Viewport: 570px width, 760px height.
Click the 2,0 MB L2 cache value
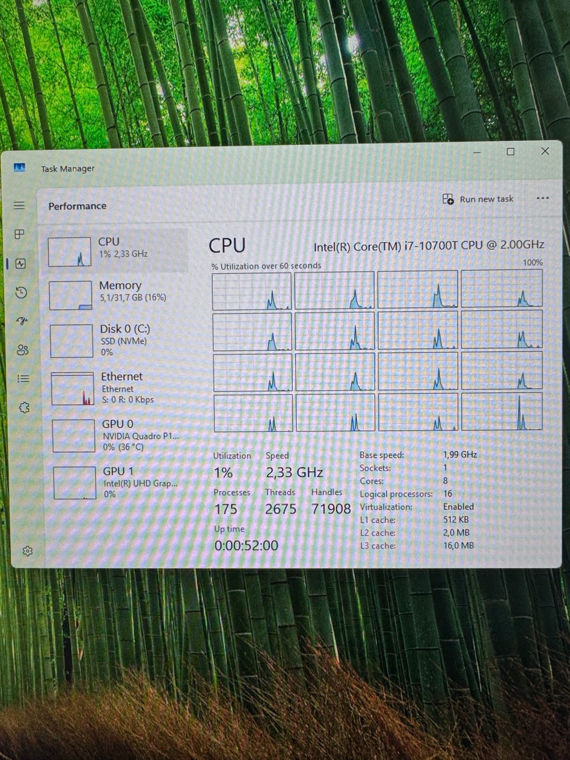(x=457, y=533)
